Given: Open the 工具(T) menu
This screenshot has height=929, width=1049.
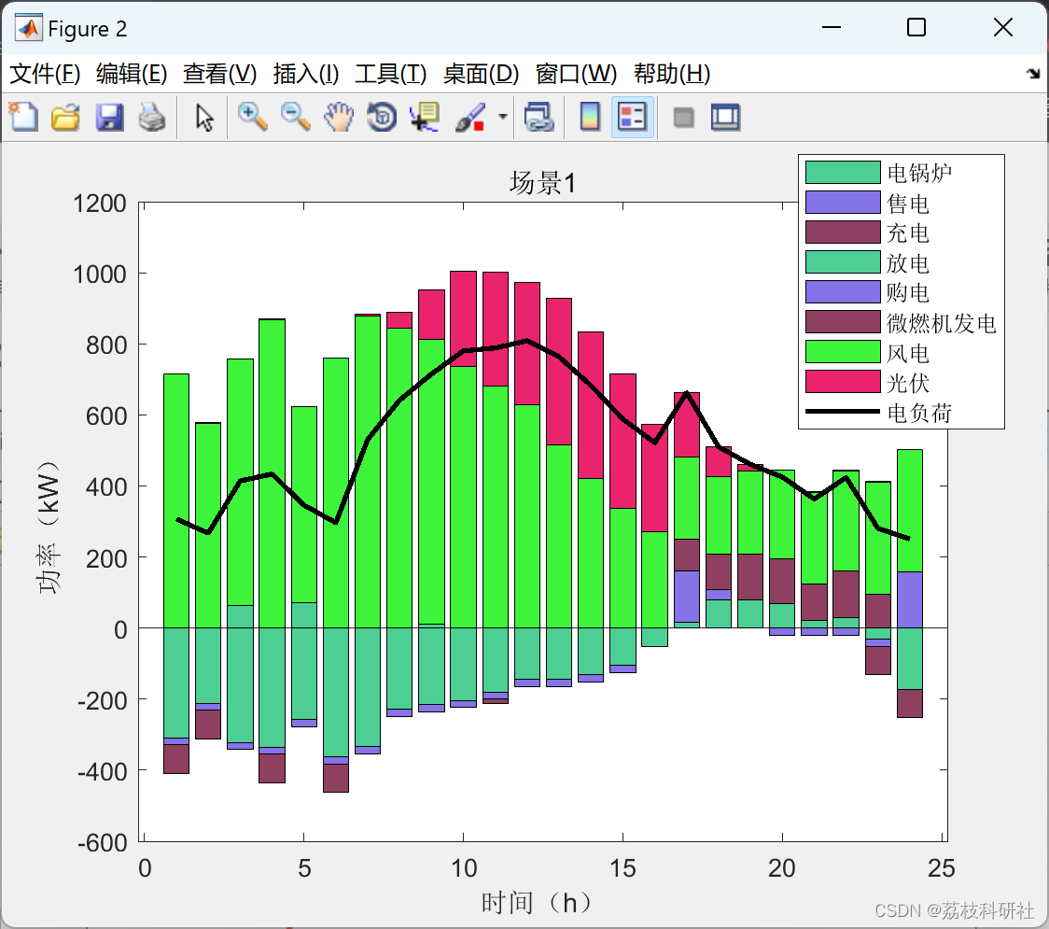Looking at the screenshot, I should 391,74.
